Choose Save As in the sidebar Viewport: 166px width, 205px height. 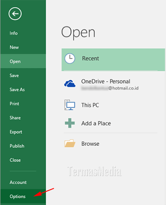[x=23, y=90]
